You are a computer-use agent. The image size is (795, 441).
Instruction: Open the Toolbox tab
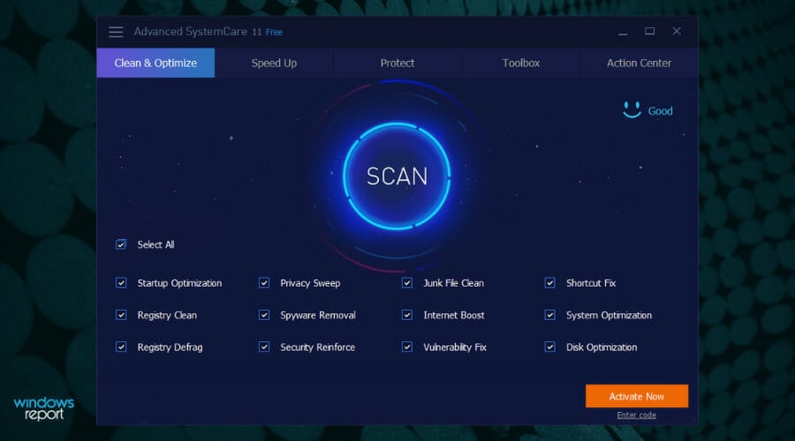click(520, 63)
